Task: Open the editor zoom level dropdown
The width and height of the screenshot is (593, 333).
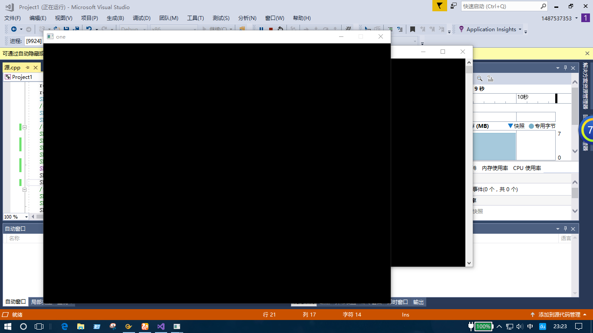Action: pyautogui.click(x=26, y=217)
